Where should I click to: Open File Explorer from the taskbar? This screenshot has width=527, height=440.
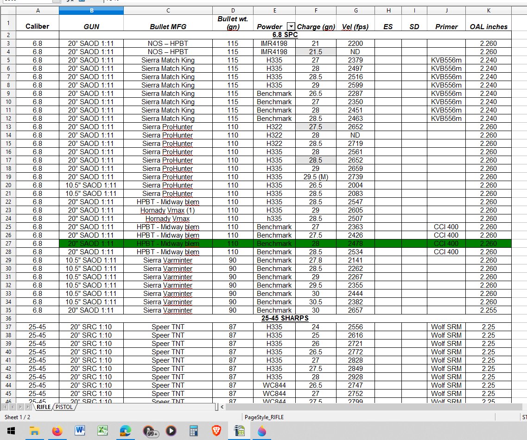(x=34, y=431)
